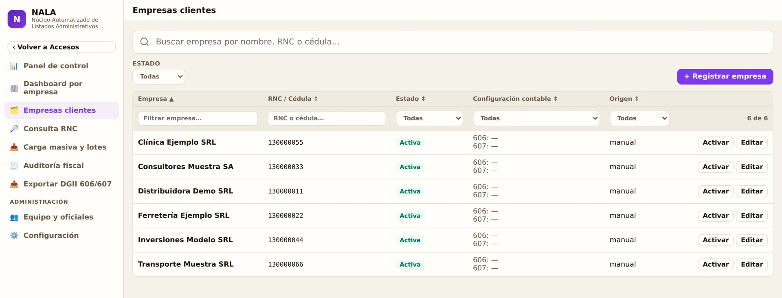Go to Consulta RNC in sidebar
782x298 pixels.
click(x=62, y=128)
